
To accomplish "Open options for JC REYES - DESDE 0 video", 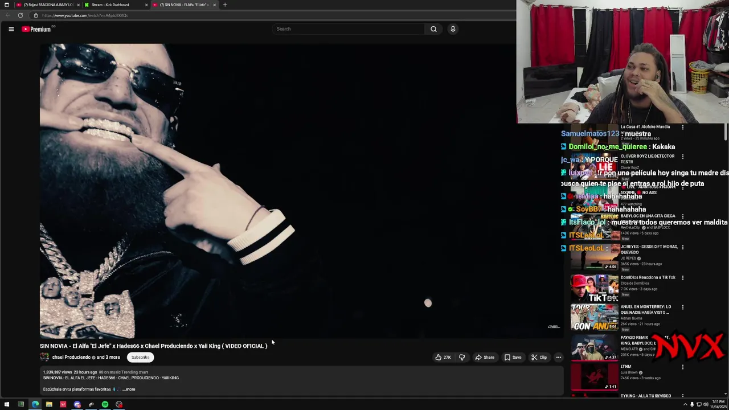I will click(683, 247).
